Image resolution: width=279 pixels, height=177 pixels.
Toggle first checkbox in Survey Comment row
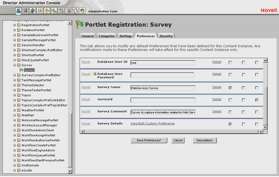point(230,112)
